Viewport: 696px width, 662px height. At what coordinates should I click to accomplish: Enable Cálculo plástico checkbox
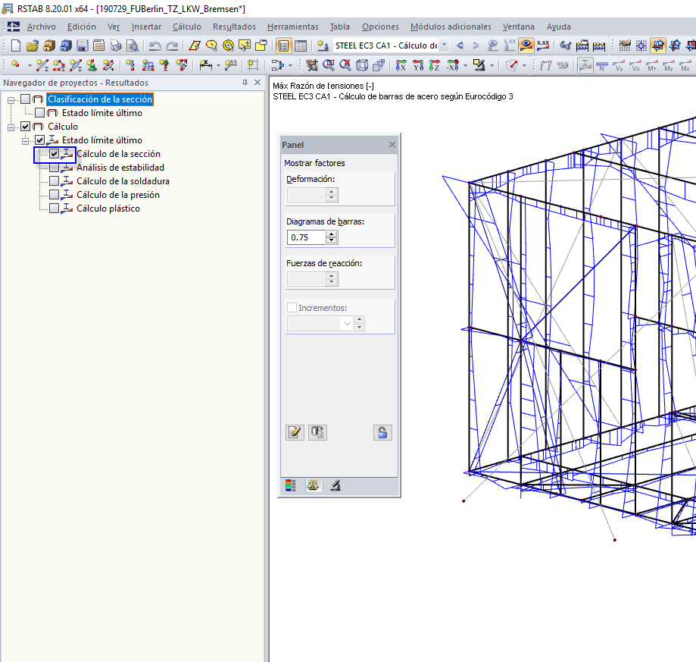click(x=55, y=209)
